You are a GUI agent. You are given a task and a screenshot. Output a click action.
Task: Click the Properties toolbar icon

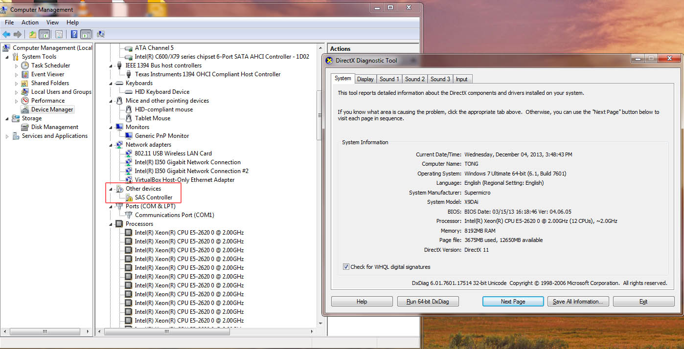59,34
